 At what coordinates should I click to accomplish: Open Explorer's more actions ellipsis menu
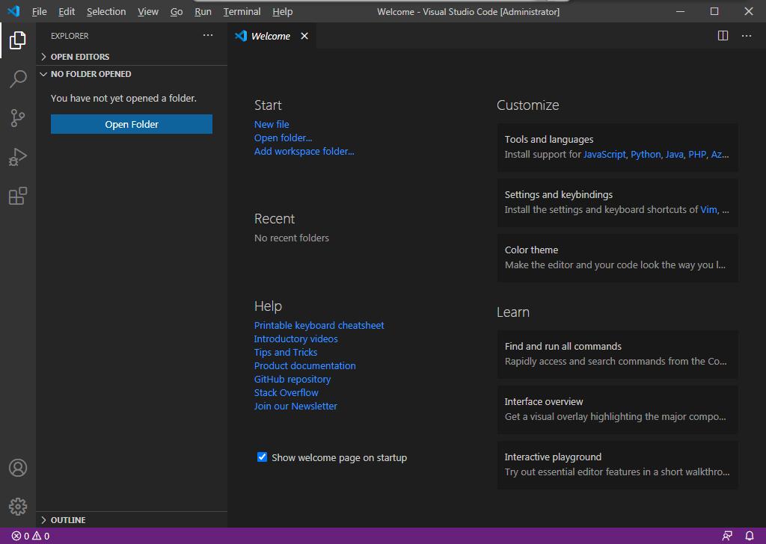click(208, 36)
